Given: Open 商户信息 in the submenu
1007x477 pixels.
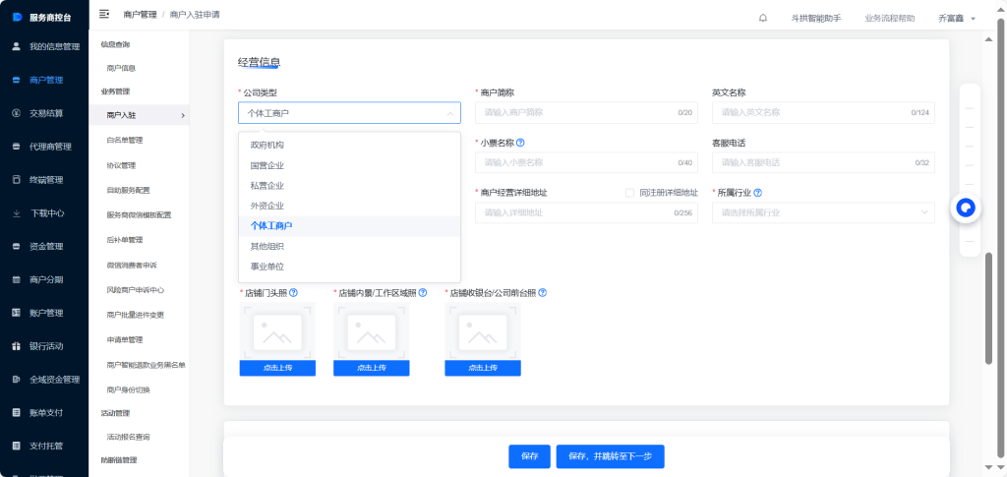Looking at the screenshot, I should [x=121, y=68].
